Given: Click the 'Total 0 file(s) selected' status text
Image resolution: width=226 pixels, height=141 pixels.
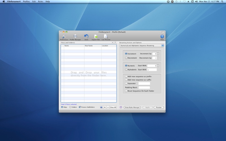Looking at the screenshot, I should [69, 104].
